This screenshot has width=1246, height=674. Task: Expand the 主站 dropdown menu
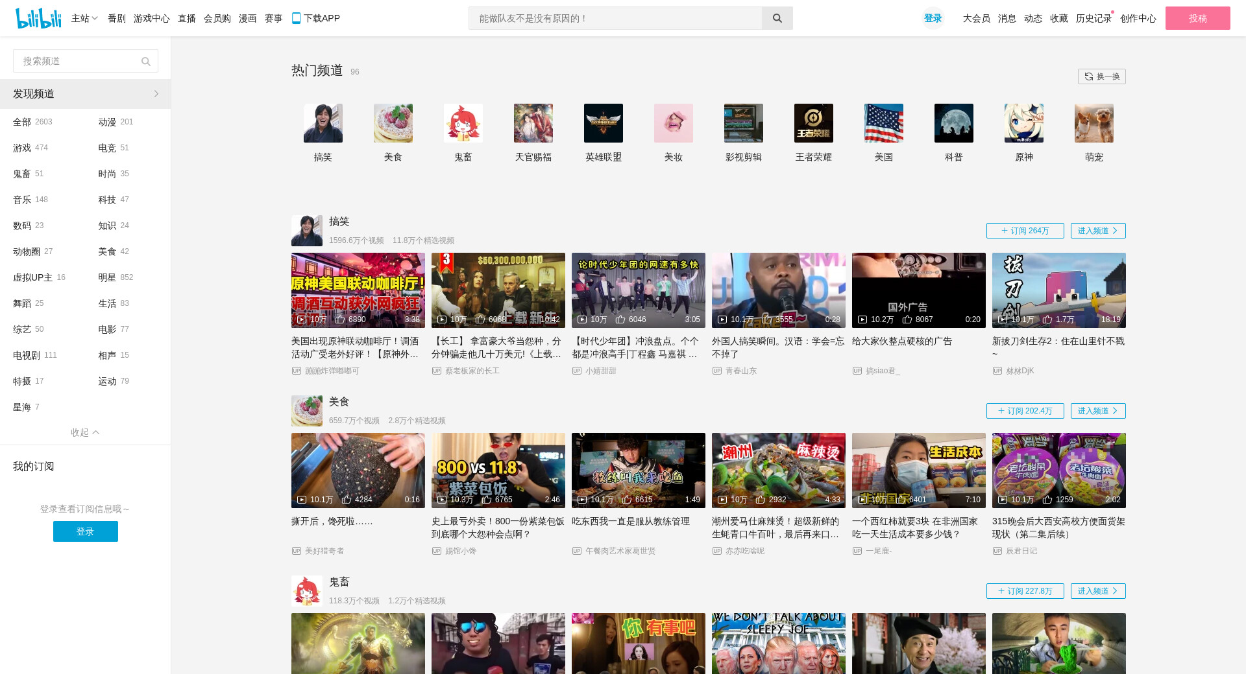(84, 18)
